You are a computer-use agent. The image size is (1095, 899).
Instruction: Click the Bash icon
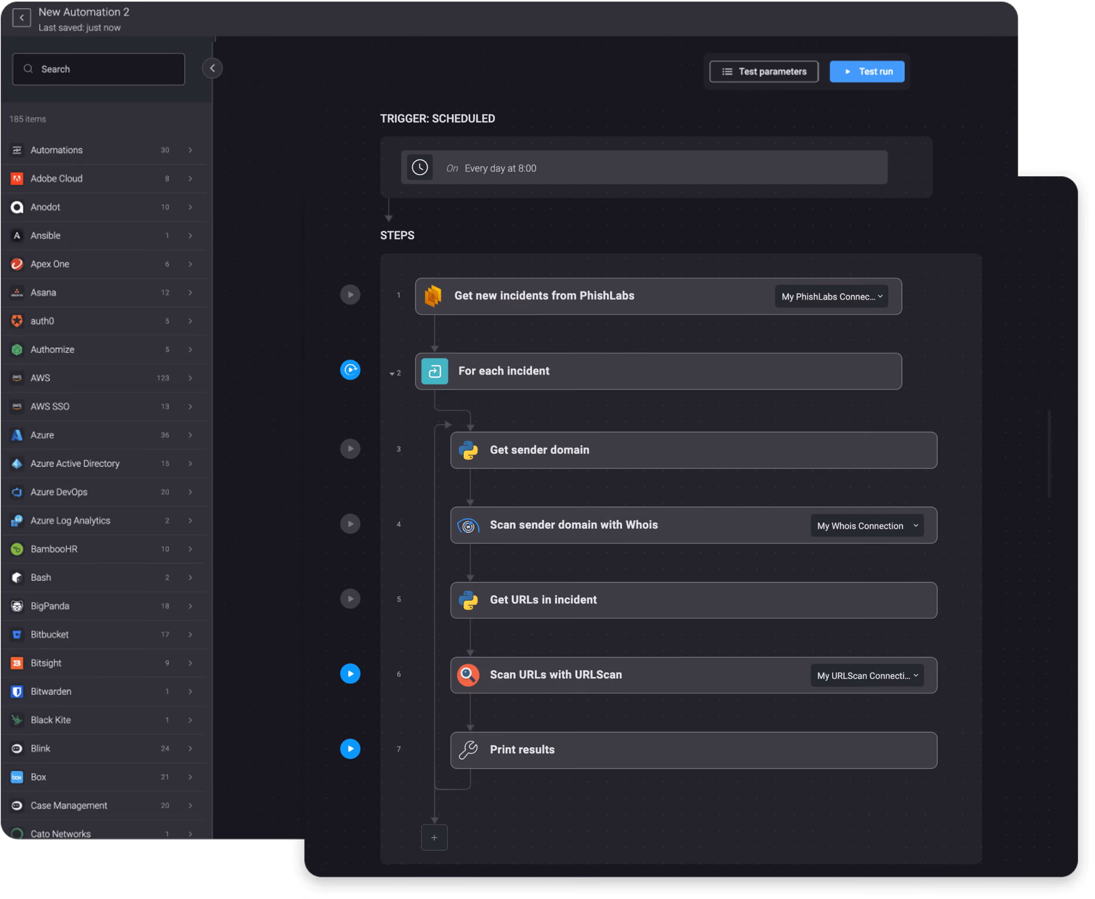click(x=17, y=577)
